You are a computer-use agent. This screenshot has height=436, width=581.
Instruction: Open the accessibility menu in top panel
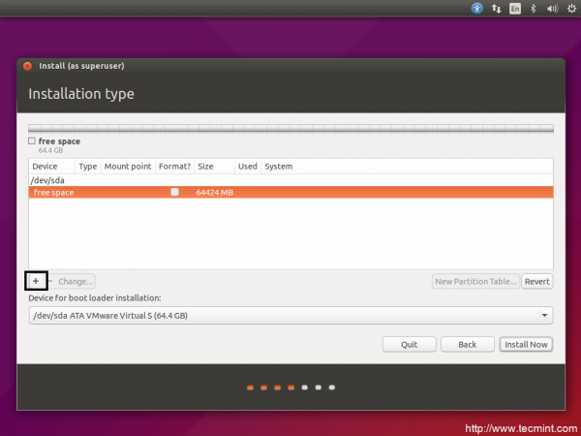(477, 8)
